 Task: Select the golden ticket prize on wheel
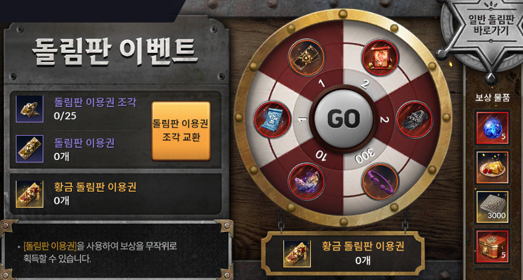[307, 57]
